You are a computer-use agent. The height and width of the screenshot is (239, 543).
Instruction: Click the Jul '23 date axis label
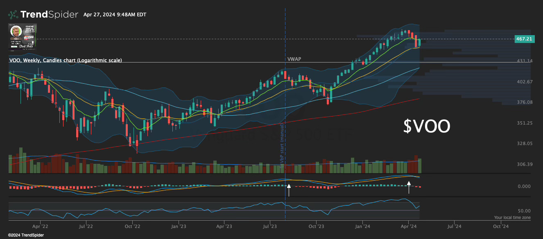click(x=270, y=226)
